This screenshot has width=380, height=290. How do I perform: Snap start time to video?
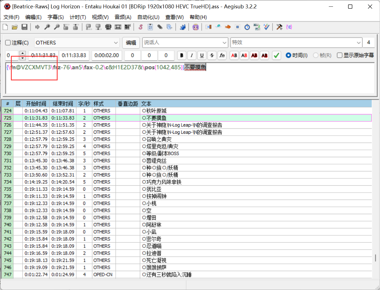(x=89, y=27)
